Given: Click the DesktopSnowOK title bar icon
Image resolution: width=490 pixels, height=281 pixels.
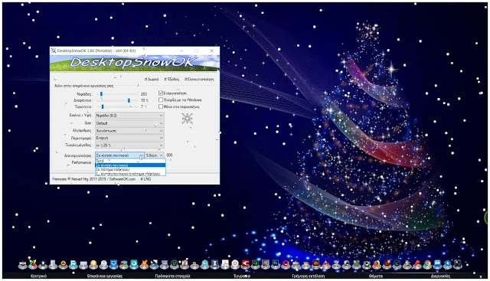Looking at the screenshot, I should [54, 51].
